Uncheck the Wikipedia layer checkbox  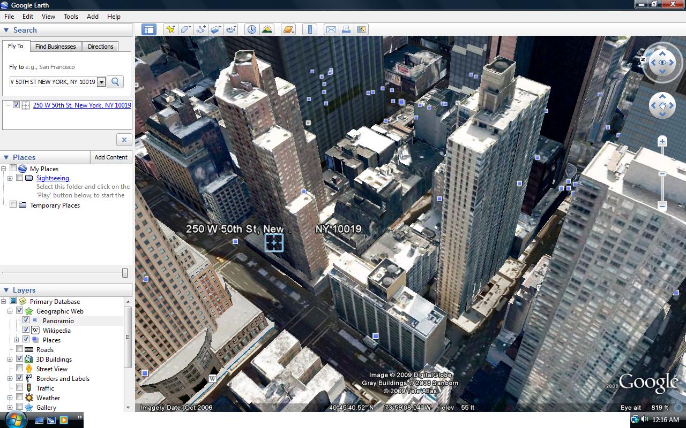(x=26, y=330)
